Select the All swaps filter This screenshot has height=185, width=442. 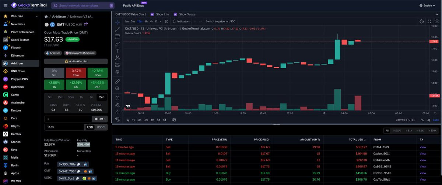pyautogui.click(x=387, y=130)
